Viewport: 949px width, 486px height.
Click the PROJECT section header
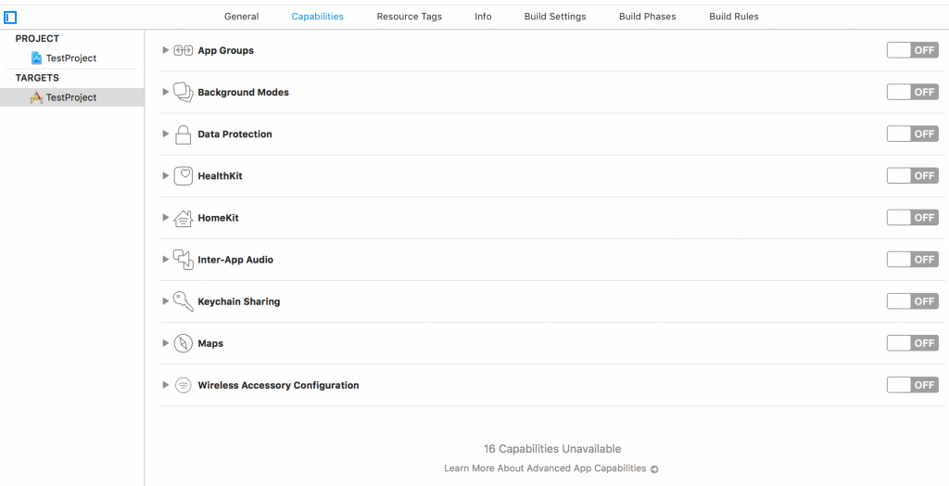click(x=37, y=39)
